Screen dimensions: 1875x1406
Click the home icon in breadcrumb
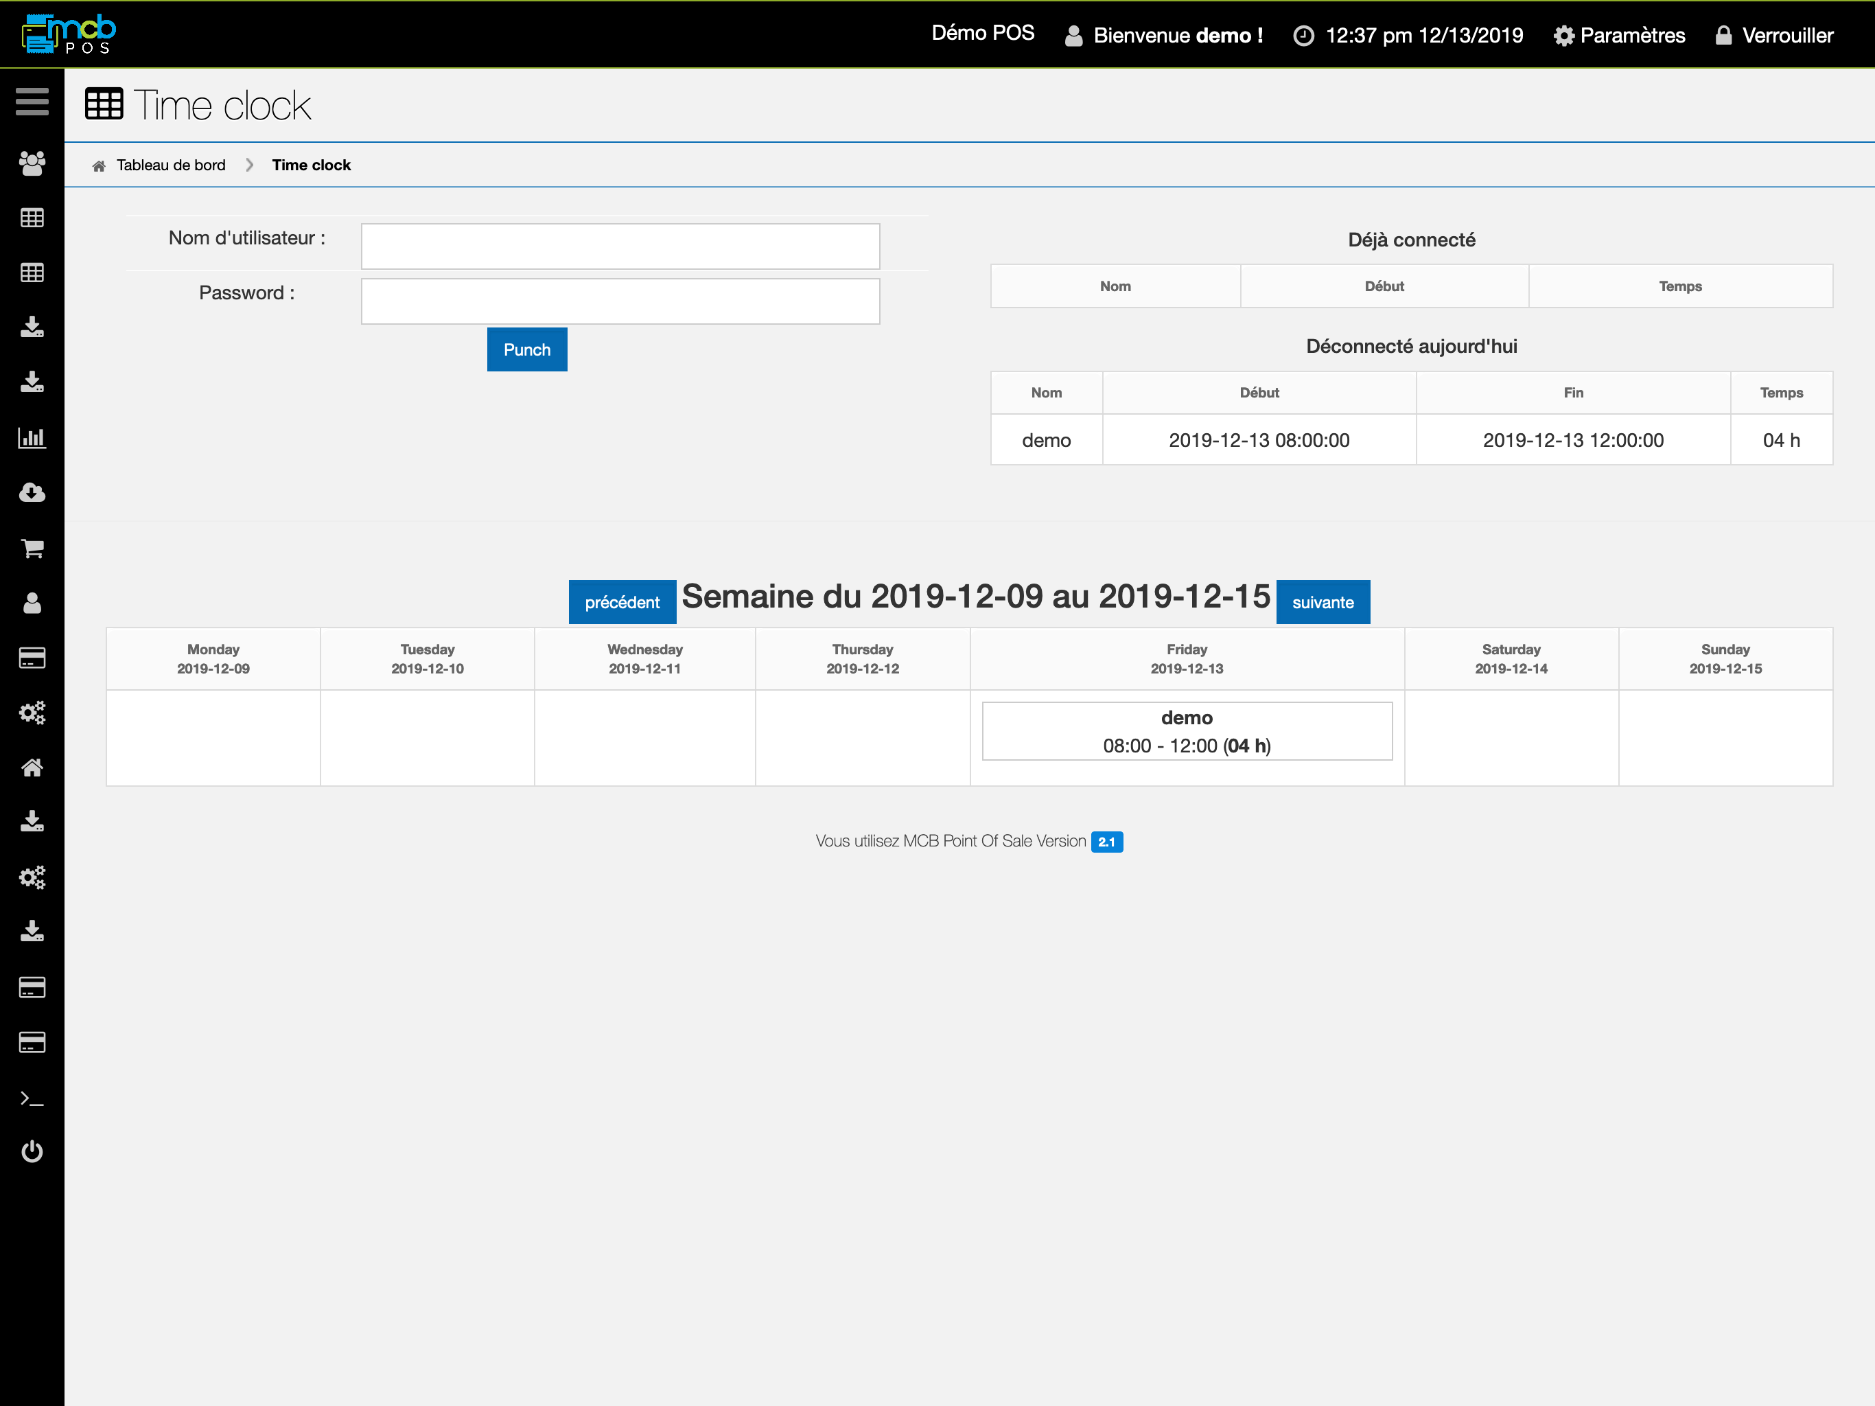tap(100, 165)
